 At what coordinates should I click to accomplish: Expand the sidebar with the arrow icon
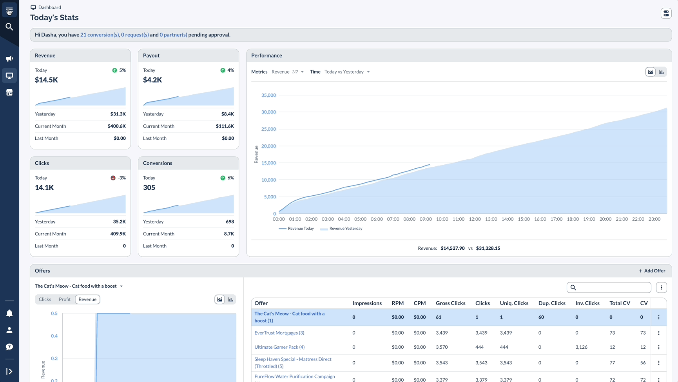pos(9,371)
